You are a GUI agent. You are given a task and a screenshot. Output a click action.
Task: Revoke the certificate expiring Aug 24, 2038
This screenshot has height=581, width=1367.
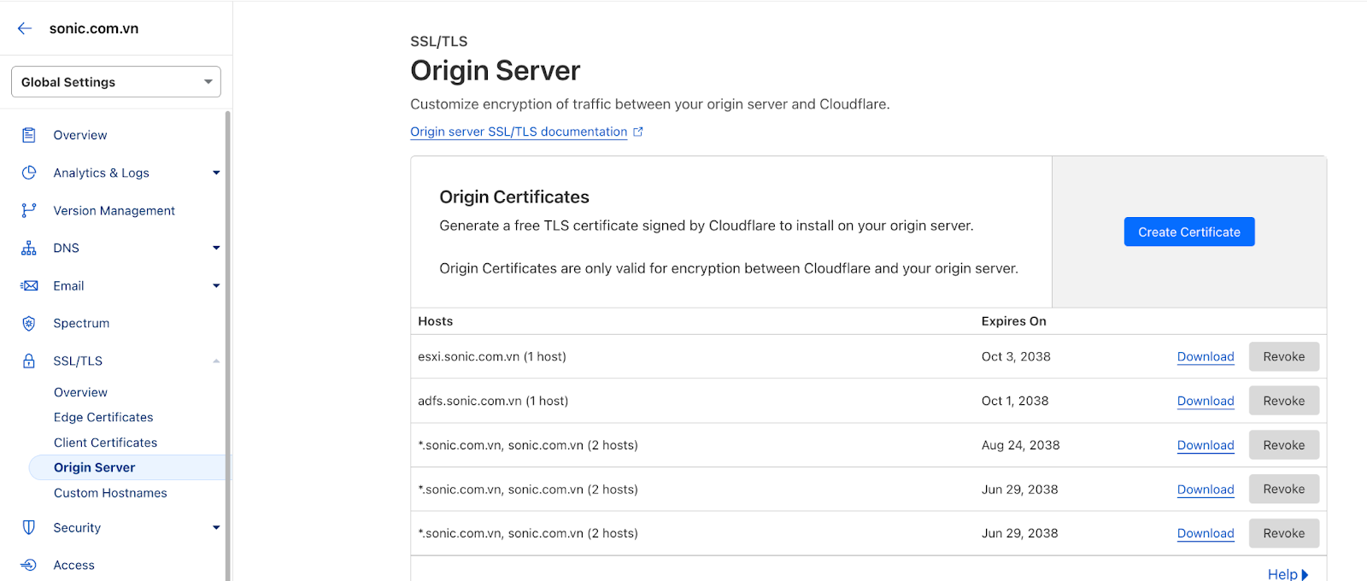(x=1284, y=445)
